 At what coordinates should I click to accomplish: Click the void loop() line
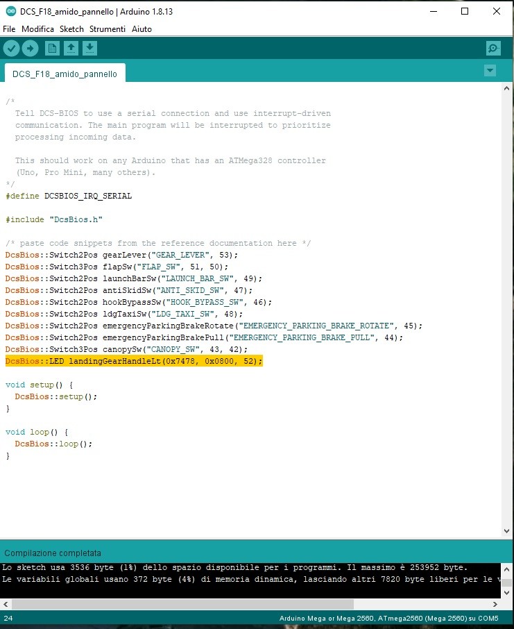37,432
